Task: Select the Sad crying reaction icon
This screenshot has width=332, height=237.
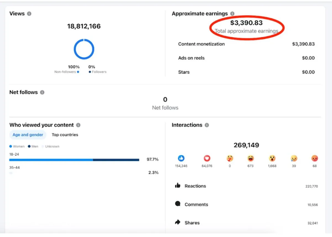Action: [x=294, y=158]
